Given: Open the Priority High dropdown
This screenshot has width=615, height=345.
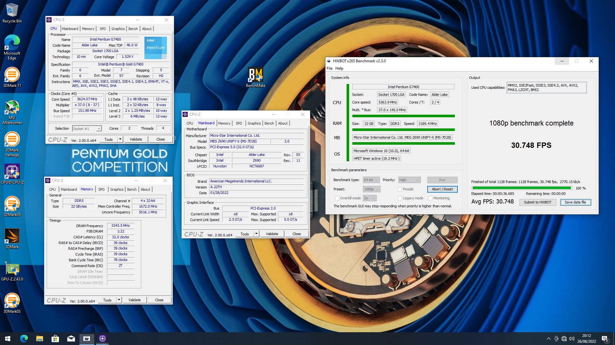Looking at the screenshot, I should 409,180.
